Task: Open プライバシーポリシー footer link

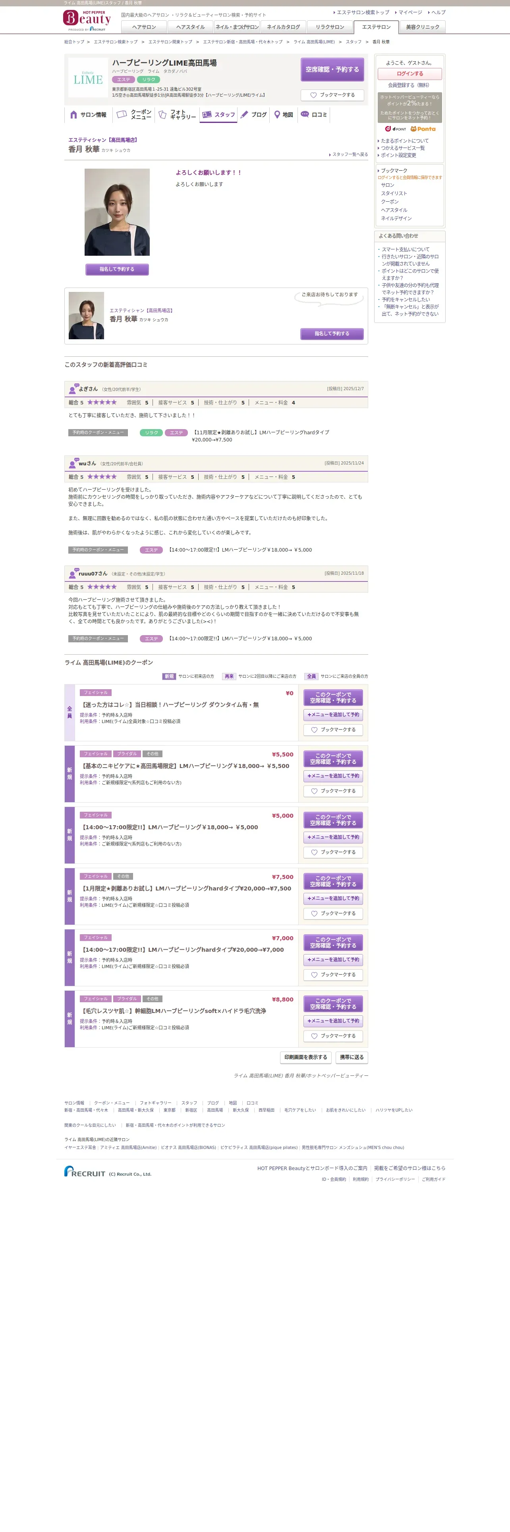Action: click(395, 1179)
